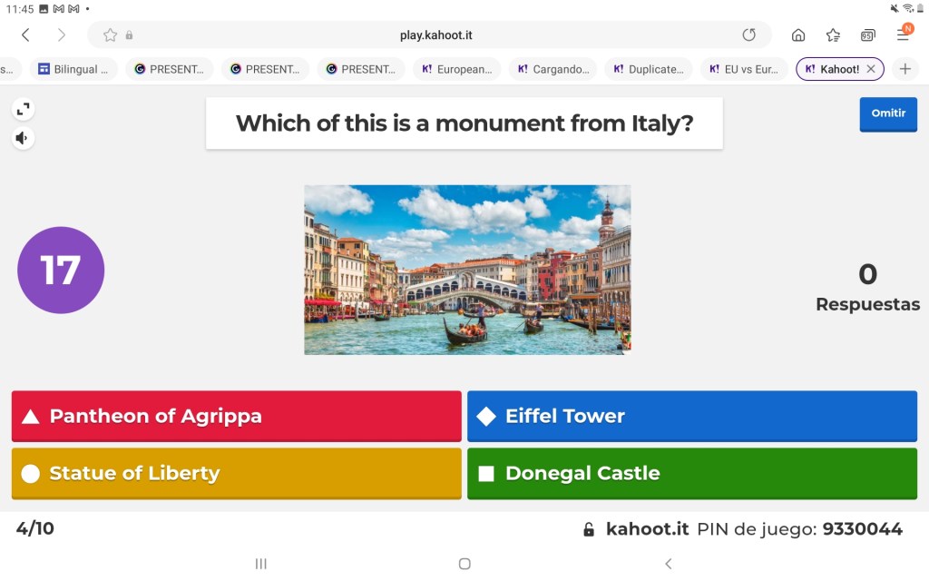The width and height of the screenshot is (929, 581).
Task: Switch to the EU vs Eur... tab
Action: (x=744, y=69)
